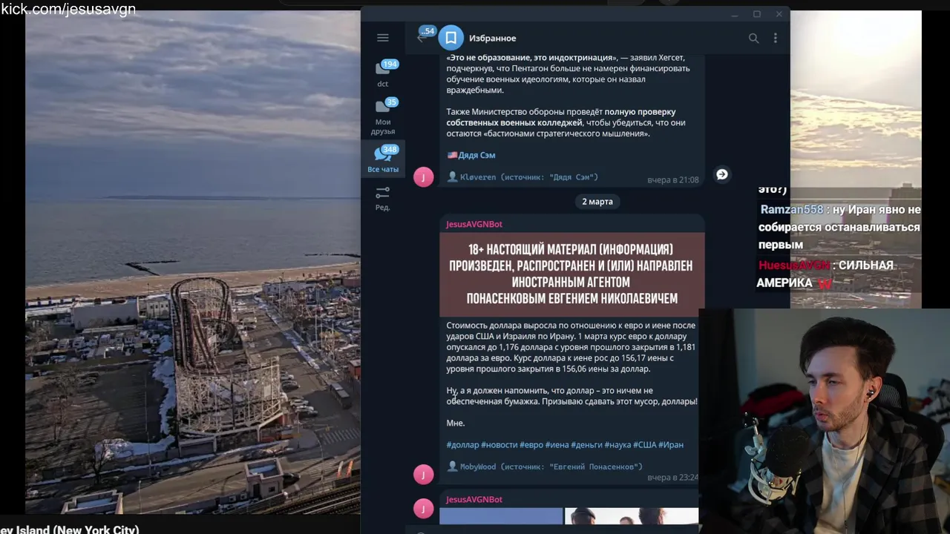The image size is (950, 534).
Task: Click the вчера в 21:08 timestamp
Action: [x=672, y=179]
